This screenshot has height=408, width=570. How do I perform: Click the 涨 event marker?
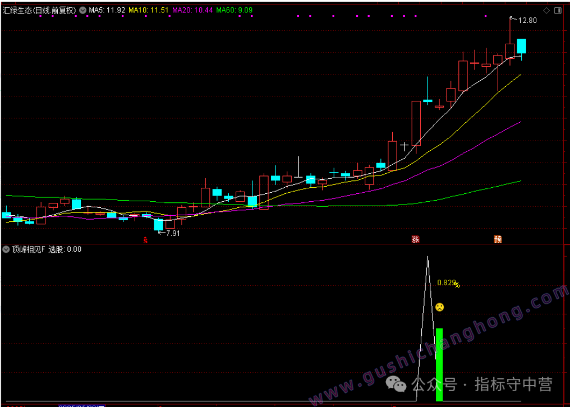416,239
